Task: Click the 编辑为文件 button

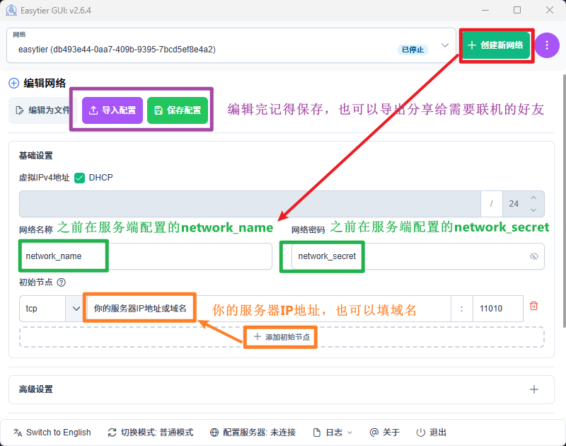Action: (43, 110)
